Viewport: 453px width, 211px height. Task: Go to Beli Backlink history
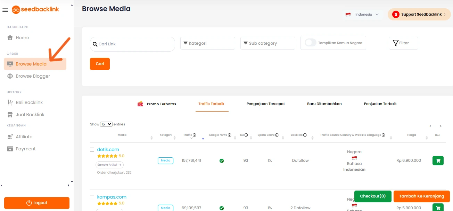[x=29, y=102]
